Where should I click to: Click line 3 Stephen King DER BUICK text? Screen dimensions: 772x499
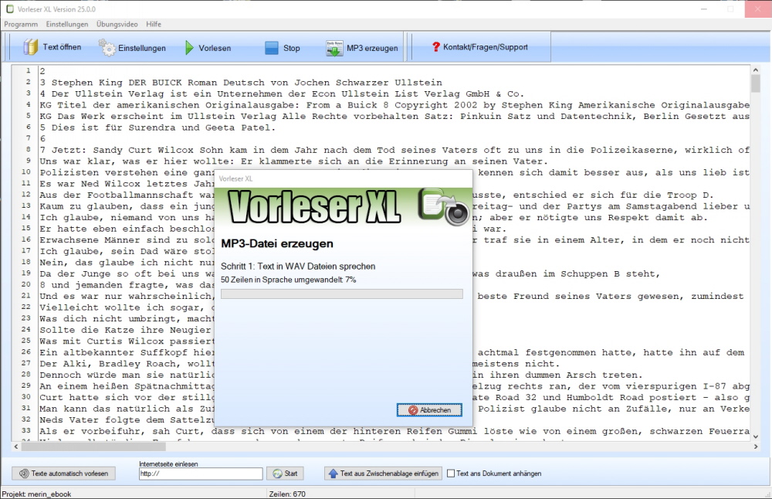(241, 82)
